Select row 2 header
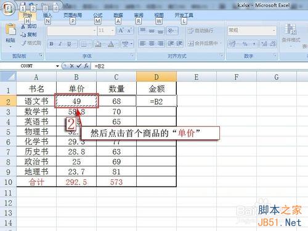The image size is (308, 231). (8, 102)
